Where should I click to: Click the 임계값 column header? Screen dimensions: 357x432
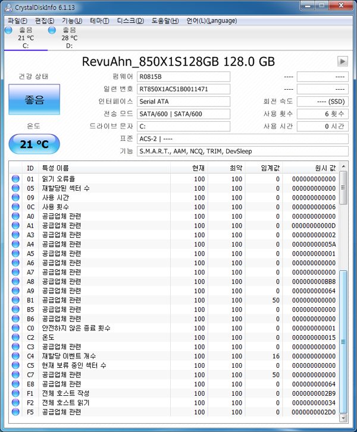click(x=264, y=168)
